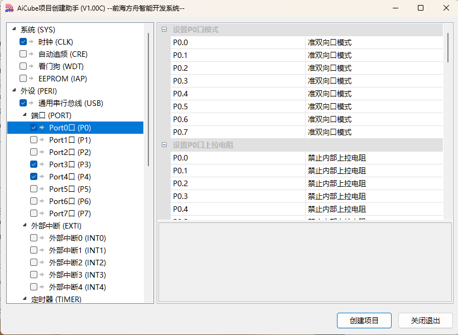Image resolution: width=458 pixels, height=335 pixels.
Task: Minimize the AiCube window
Action: point(396,8)
